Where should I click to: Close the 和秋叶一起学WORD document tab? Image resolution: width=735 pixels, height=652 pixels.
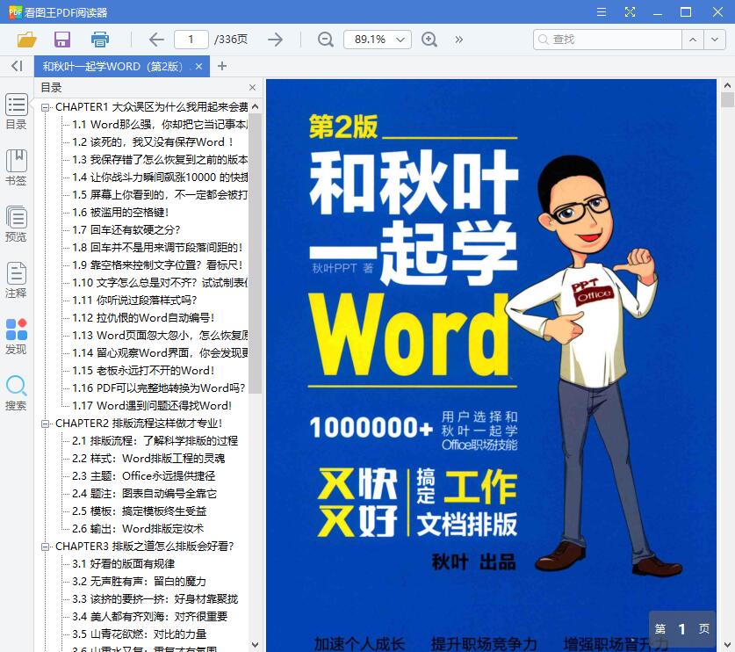(x=198, y=67)
